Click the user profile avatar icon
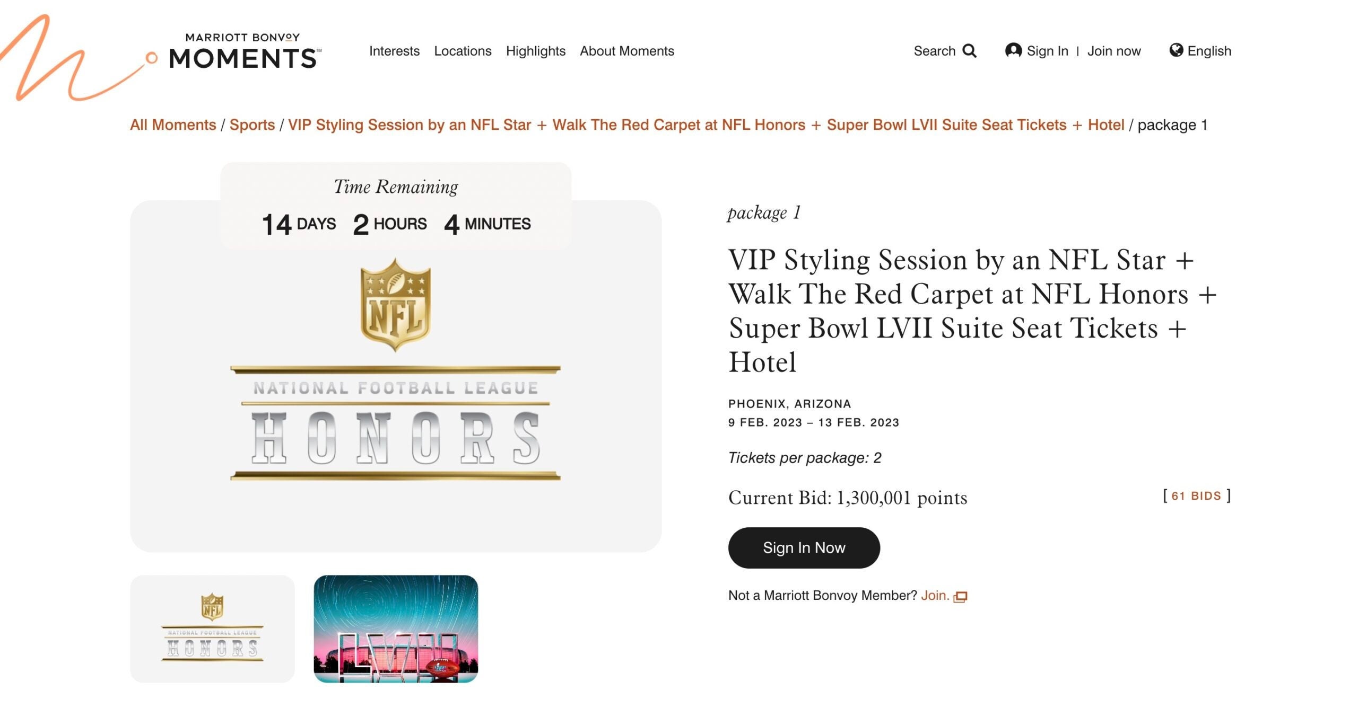 click(1013, 50)
